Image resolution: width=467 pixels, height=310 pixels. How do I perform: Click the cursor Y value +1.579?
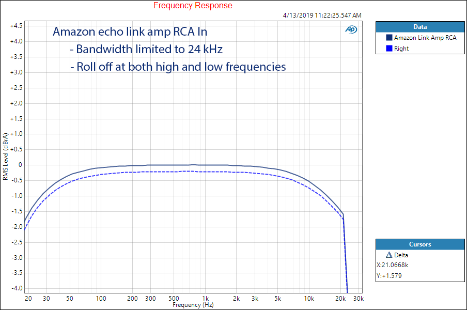coord(389,276)
